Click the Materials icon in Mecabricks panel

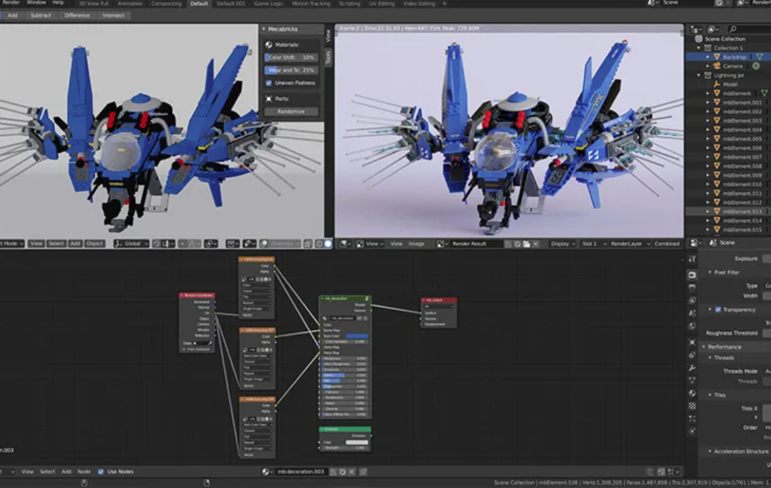(269, 45)
